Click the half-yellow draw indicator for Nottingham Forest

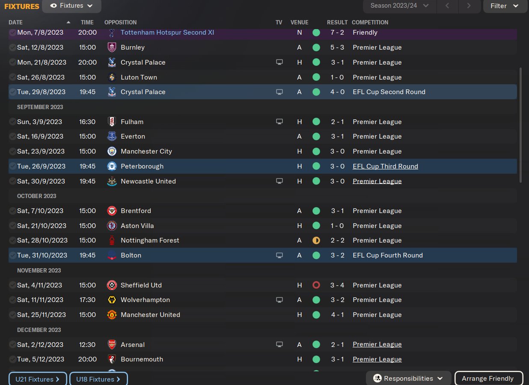coord(316,240)
